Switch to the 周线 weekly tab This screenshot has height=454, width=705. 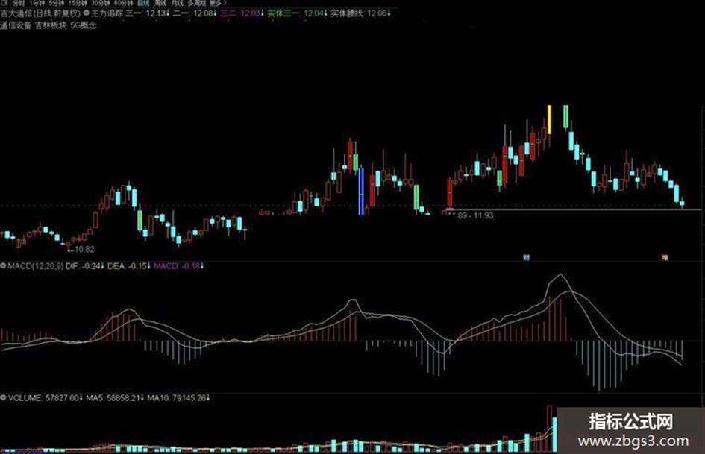160,3
